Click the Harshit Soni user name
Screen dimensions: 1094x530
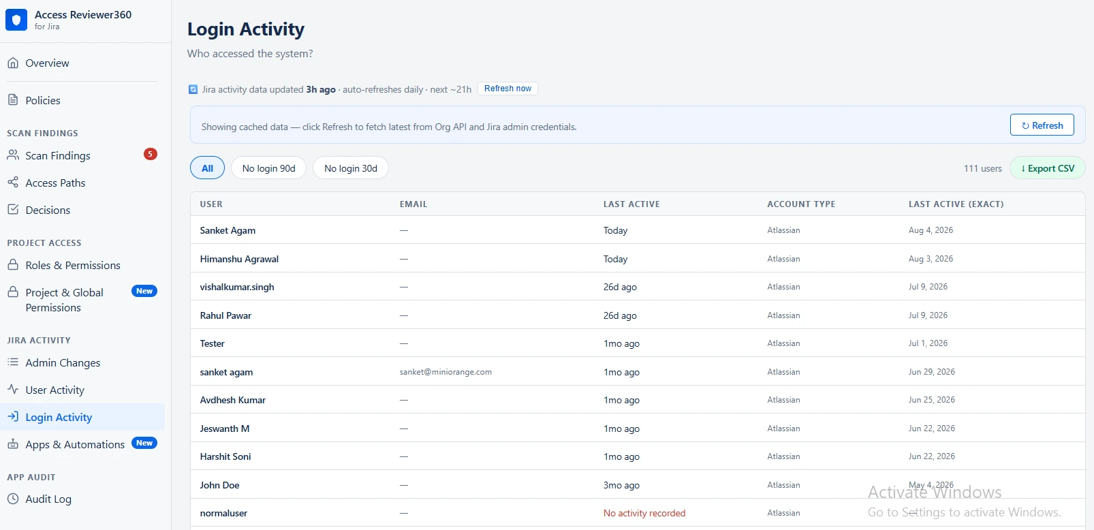point(225,456)
